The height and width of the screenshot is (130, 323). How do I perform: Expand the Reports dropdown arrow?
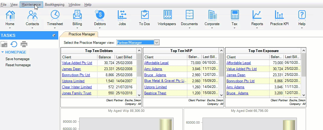[257, 28]
